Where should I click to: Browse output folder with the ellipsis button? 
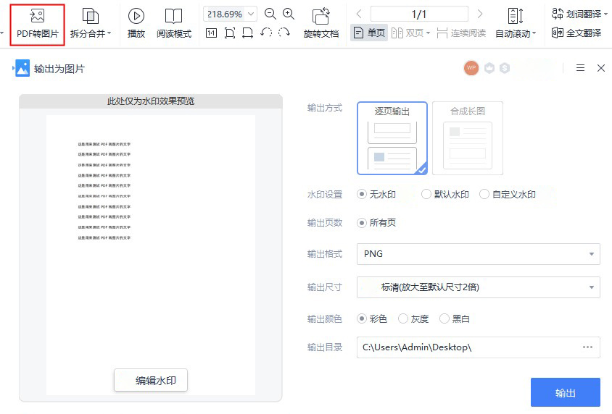(588, 347)
